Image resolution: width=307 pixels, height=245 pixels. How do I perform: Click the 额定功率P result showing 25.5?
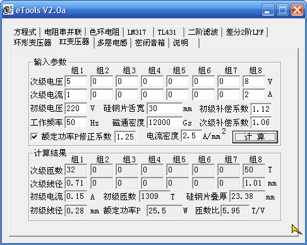(164, 211)
